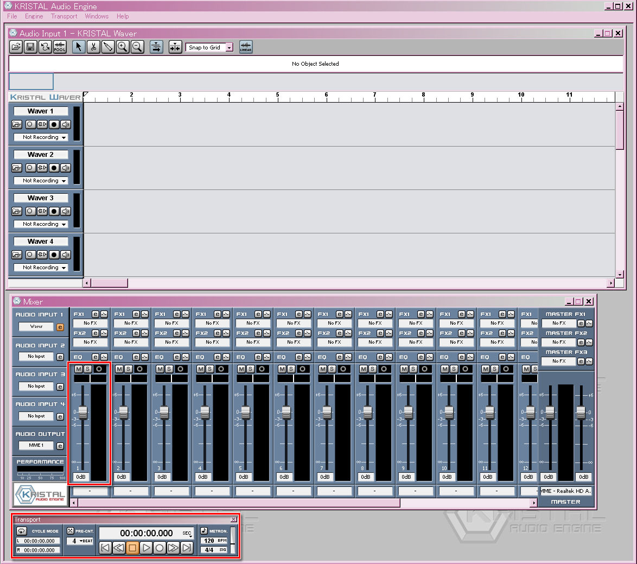This screenshot has height=564, width=637.
Task: Open the Help menu
Action: click(x=123, y=16)
